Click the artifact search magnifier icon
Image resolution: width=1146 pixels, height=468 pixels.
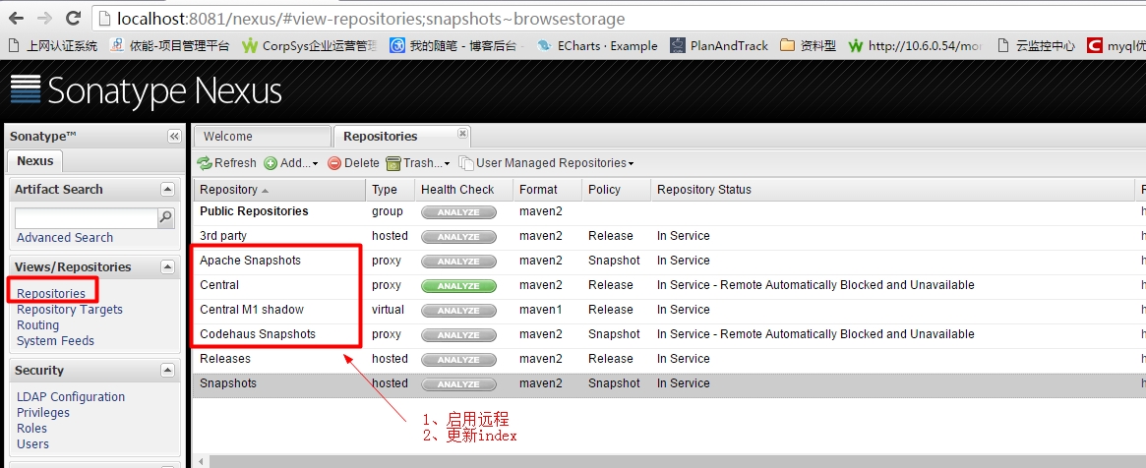[x=166, y=217]
